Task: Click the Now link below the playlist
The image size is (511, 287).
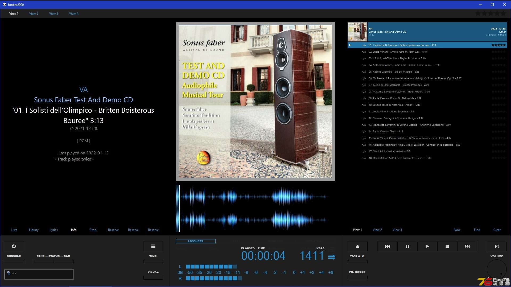Action: point(457,230)
